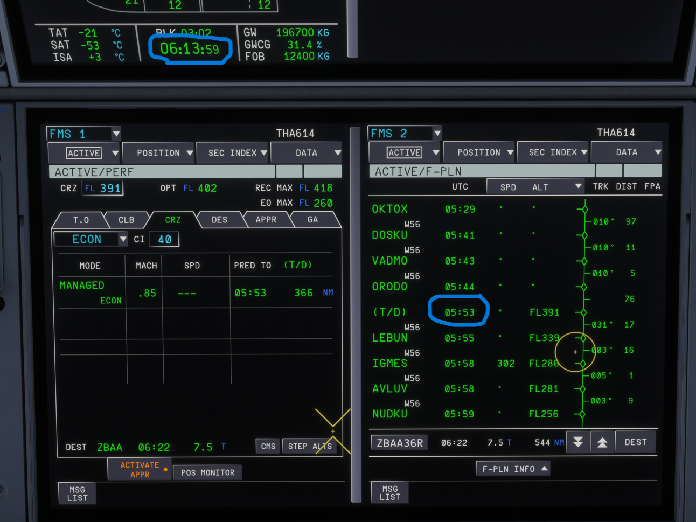Switch to the DES performance tab
This screenshot has height=522, width=696.
[219, 220]
